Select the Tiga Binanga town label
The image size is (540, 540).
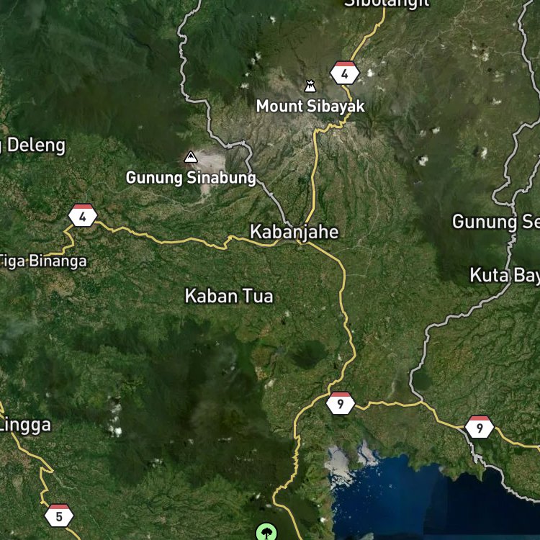pos(42,261)
